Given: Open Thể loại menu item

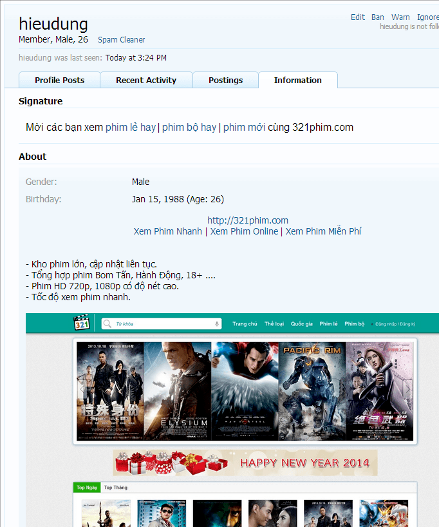Looking at the screenshot, I should (274, 323).
